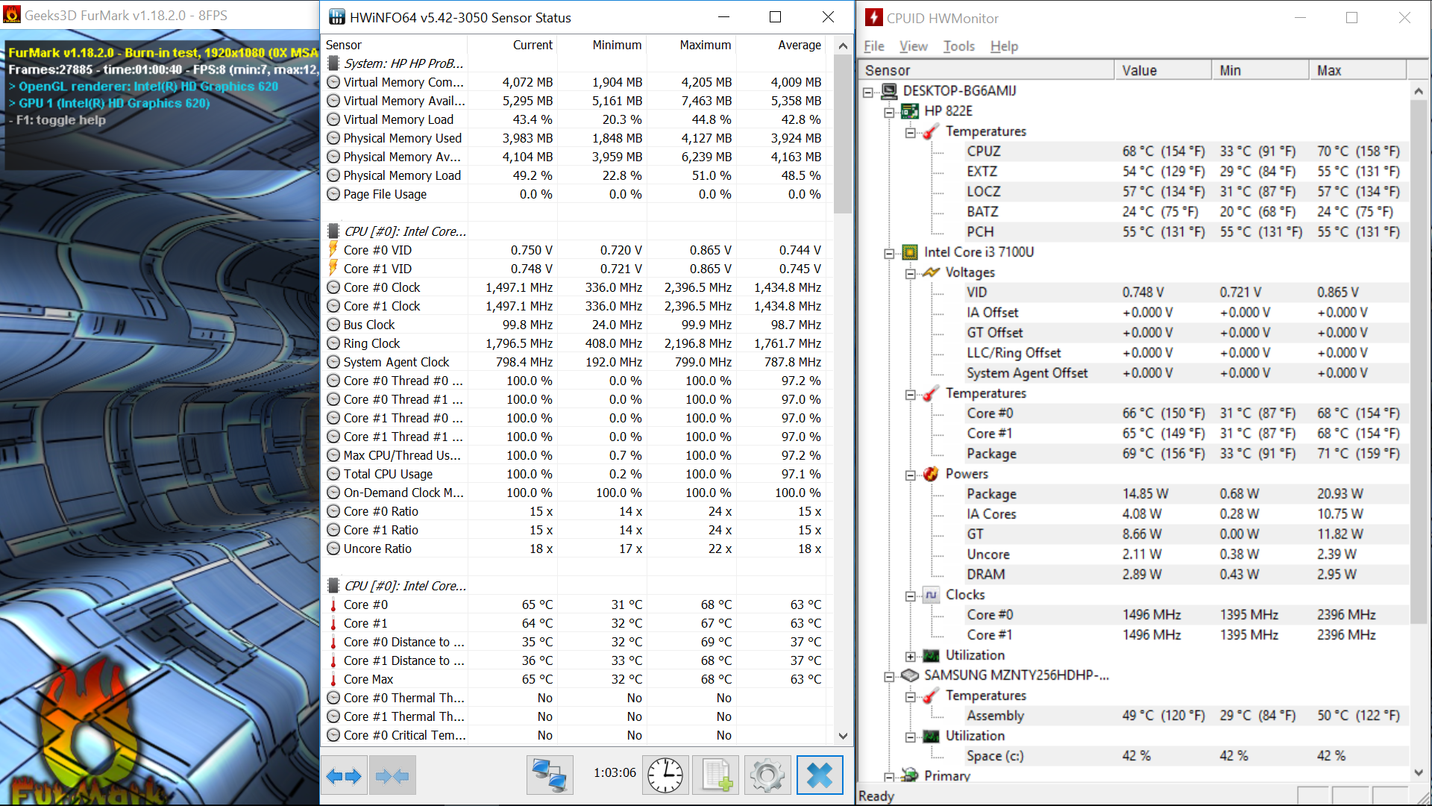Screen dimensions: 1432x806
Task: Click the HWiNFO scrollbar up arrow
Action: click(x=843, y=46)
